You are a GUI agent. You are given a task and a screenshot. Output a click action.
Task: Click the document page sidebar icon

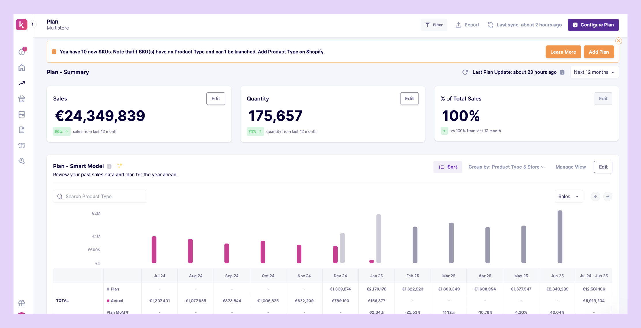22,130
